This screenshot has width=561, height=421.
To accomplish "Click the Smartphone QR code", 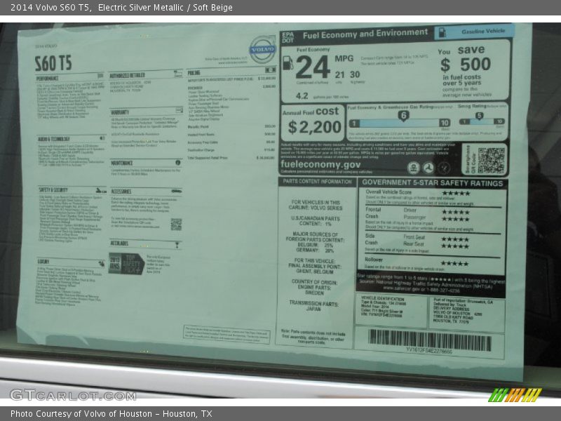I will point(492,159).
